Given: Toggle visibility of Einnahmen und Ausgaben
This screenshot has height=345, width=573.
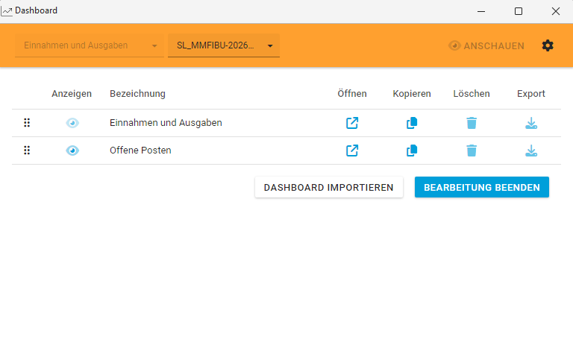Looking at the screenshot, I should tap(72, 123).
